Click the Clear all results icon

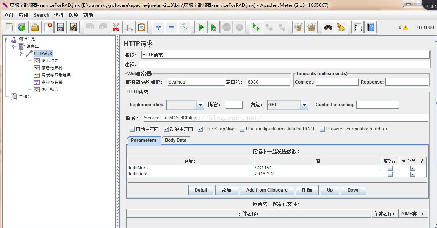(x=311, y=27)
